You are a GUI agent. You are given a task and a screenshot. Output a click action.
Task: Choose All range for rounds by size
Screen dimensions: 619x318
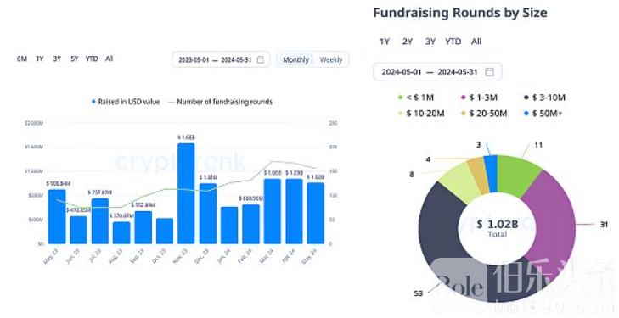pyautogui.click(x=476, y=42)
